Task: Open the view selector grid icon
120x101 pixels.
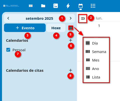Action: (x=71, y=28)
